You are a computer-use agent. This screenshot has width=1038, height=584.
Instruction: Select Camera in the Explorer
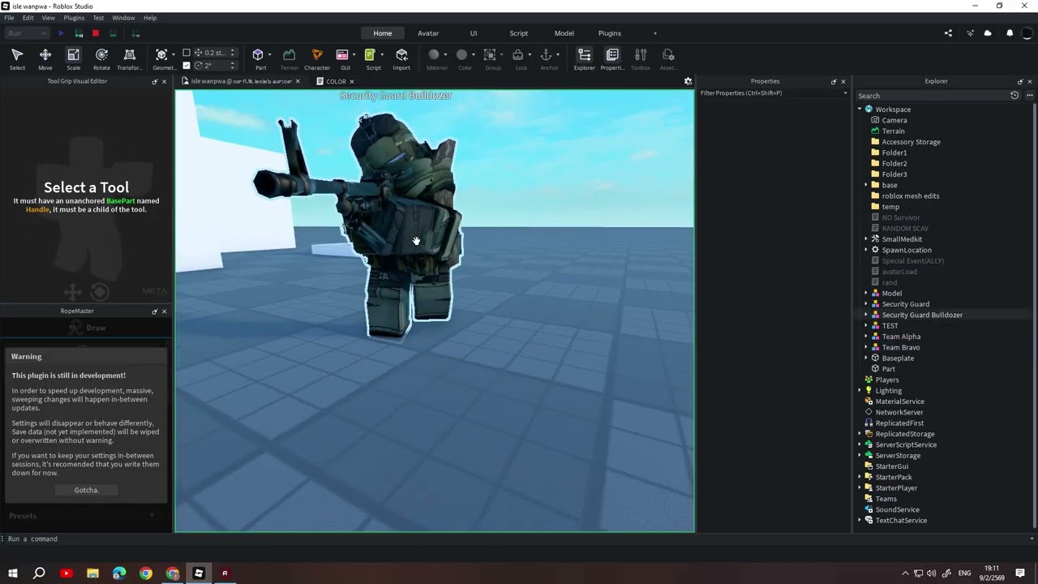coord(894,120)
